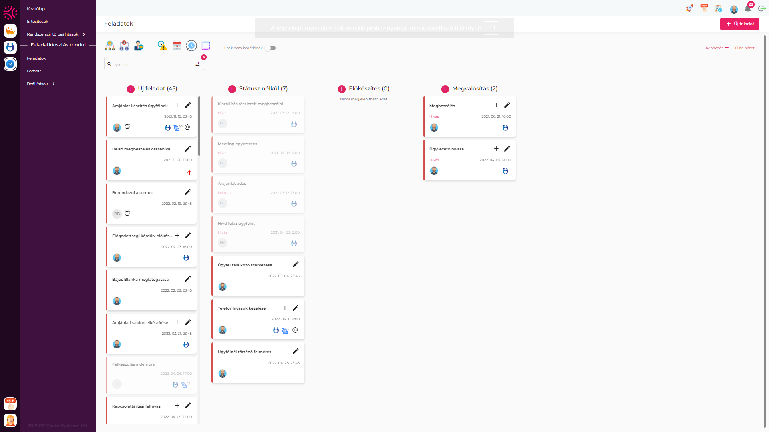Edit the Berendezni a termet task
Image resolution: width=769 pixels, height=432 pixels.
188,192
